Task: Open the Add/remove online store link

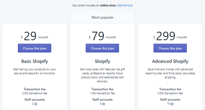Action: coord(125,5)
